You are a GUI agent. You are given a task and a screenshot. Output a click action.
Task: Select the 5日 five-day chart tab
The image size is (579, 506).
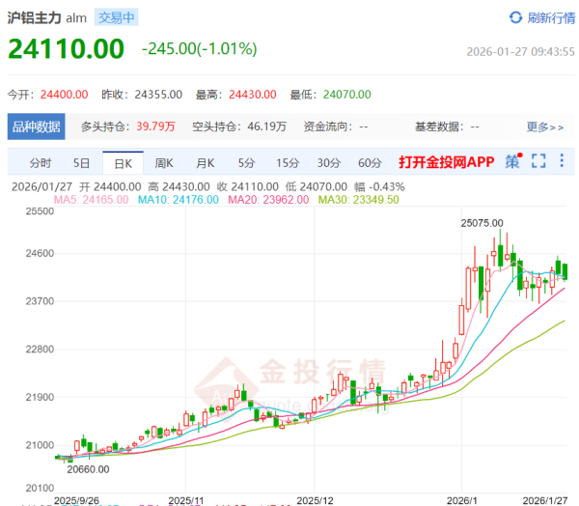click(x=82, y=162)
